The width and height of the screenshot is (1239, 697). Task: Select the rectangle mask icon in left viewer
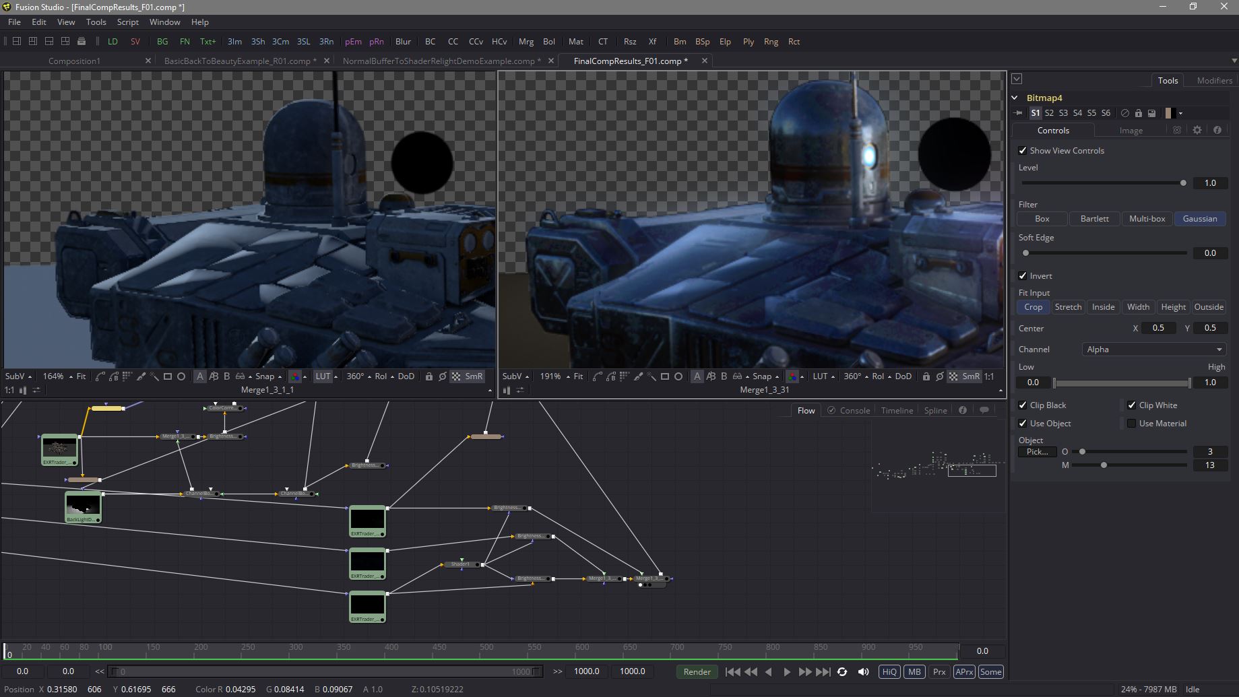[x=168, y=376]
